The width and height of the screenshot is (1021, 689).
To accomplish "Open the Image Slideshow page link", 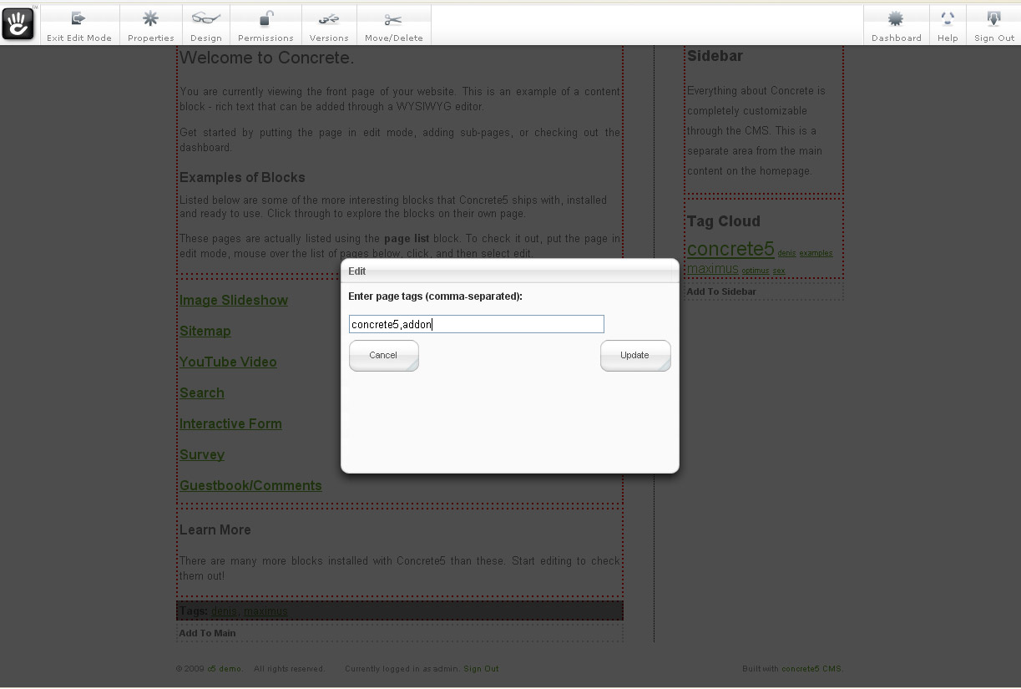I will pos(234,301).
